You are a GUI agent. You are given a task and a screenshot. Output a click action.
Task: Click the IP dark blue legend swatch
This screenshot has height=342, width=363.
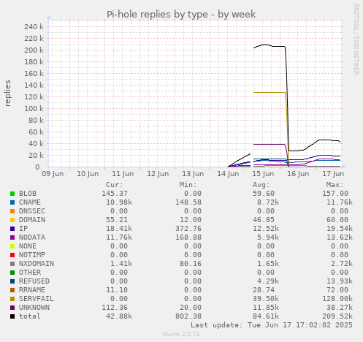[x=12, y=229]
